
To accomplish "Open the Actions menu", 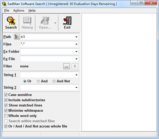I will (x=19, y=10).
